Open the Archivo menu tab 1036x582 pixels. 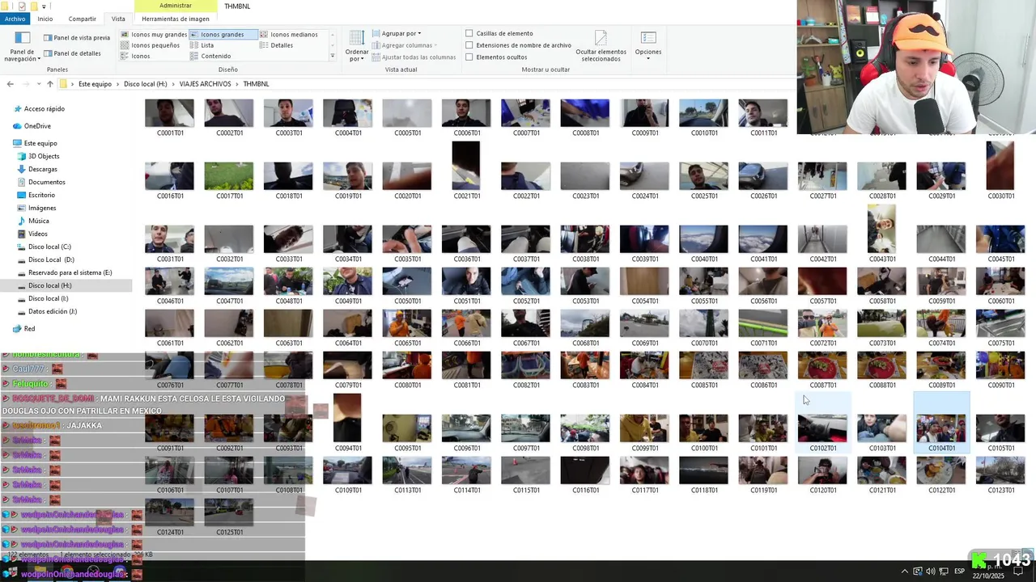(x=15, y=19)
